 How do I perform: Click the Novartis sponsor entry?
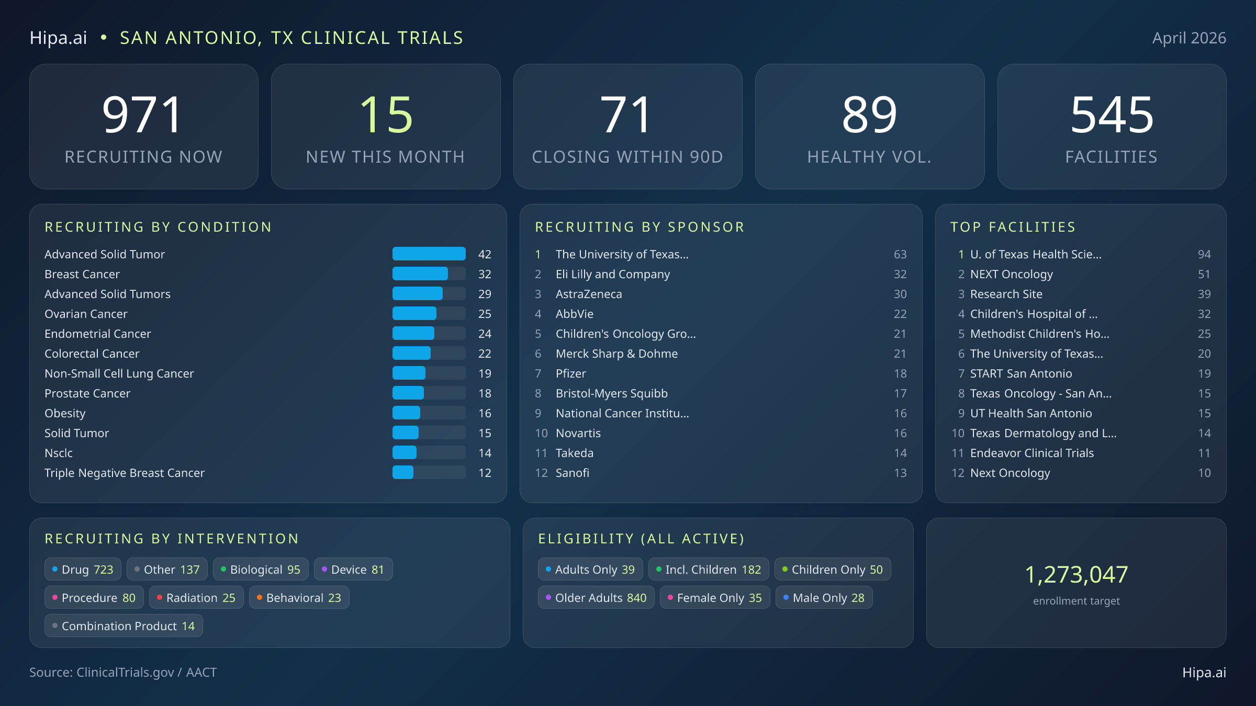721,433
